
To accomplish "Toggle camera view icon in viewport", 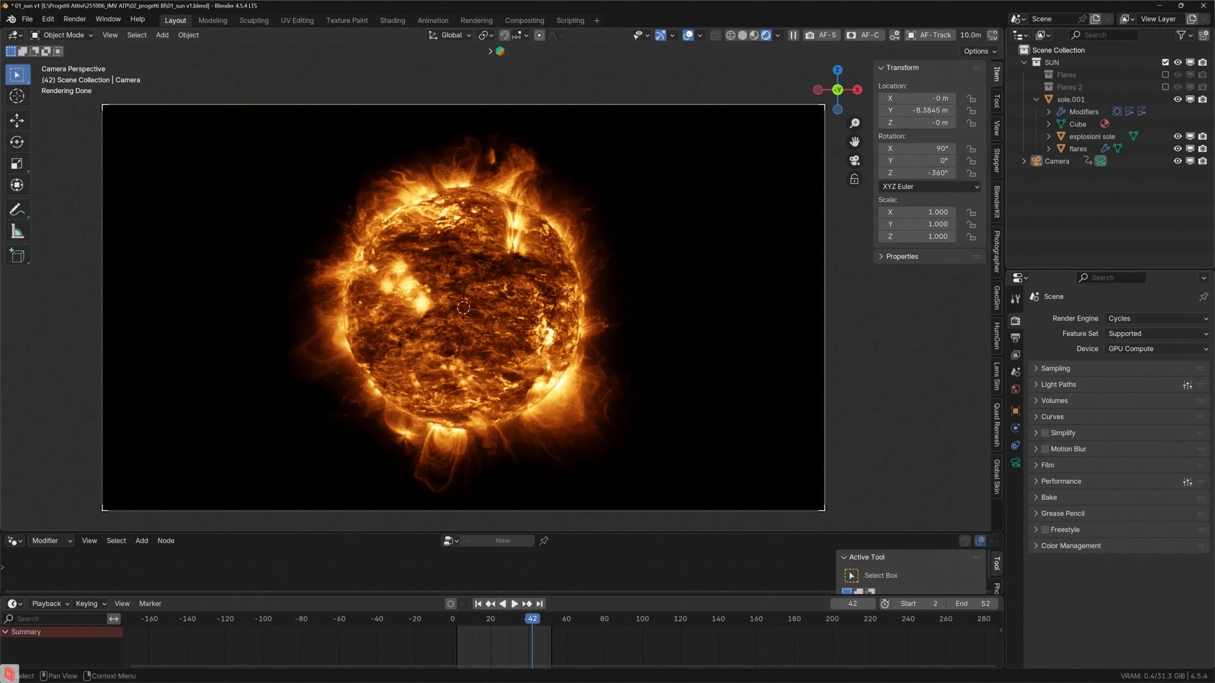I will coord(854,161).
